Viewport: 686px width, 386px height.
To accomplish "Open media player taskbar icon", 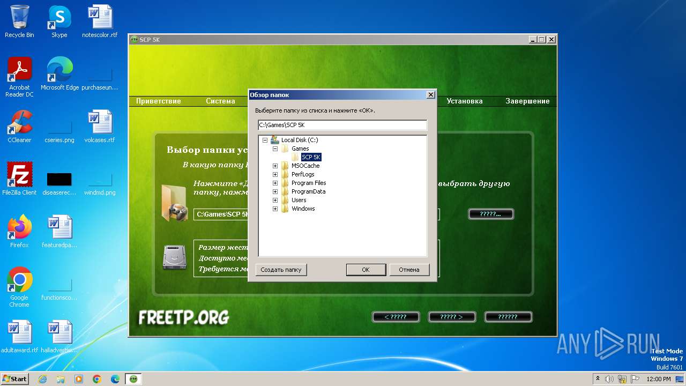I will pyautogui.click(x=79, y=379).
